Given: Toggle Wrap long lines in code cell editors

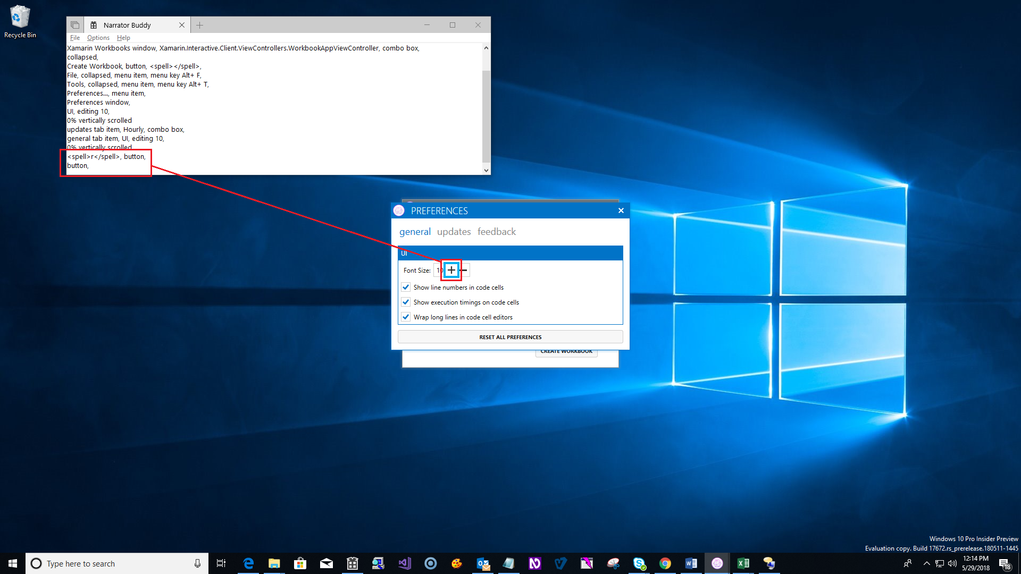Looking at the screenshot, I should (406, 317).
